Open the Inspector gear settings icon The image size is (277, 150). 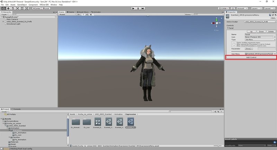275,15
